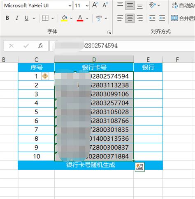
Task: Toggle Italic formatting
Action: pyautogui.click(x=17, y=18)
